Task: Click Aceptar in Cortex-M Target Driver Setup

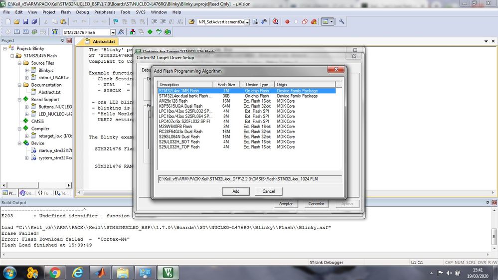Action: [286, 204]
